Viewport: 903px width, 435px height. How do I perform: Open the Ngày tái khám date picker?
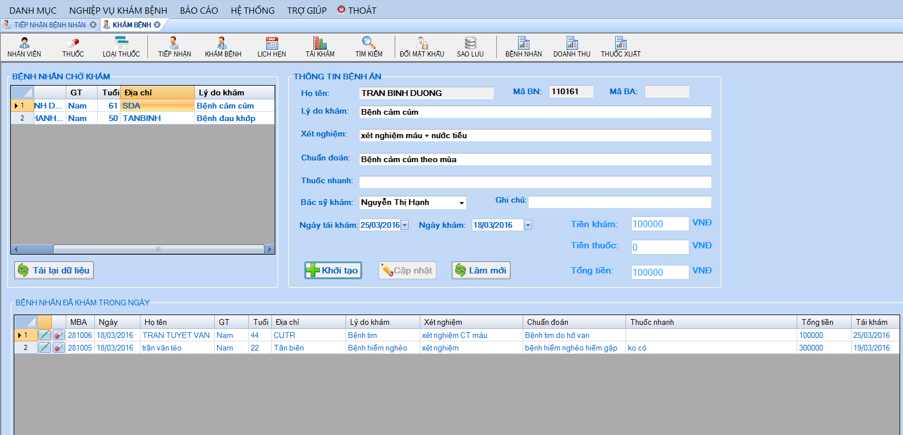point(405,225)
